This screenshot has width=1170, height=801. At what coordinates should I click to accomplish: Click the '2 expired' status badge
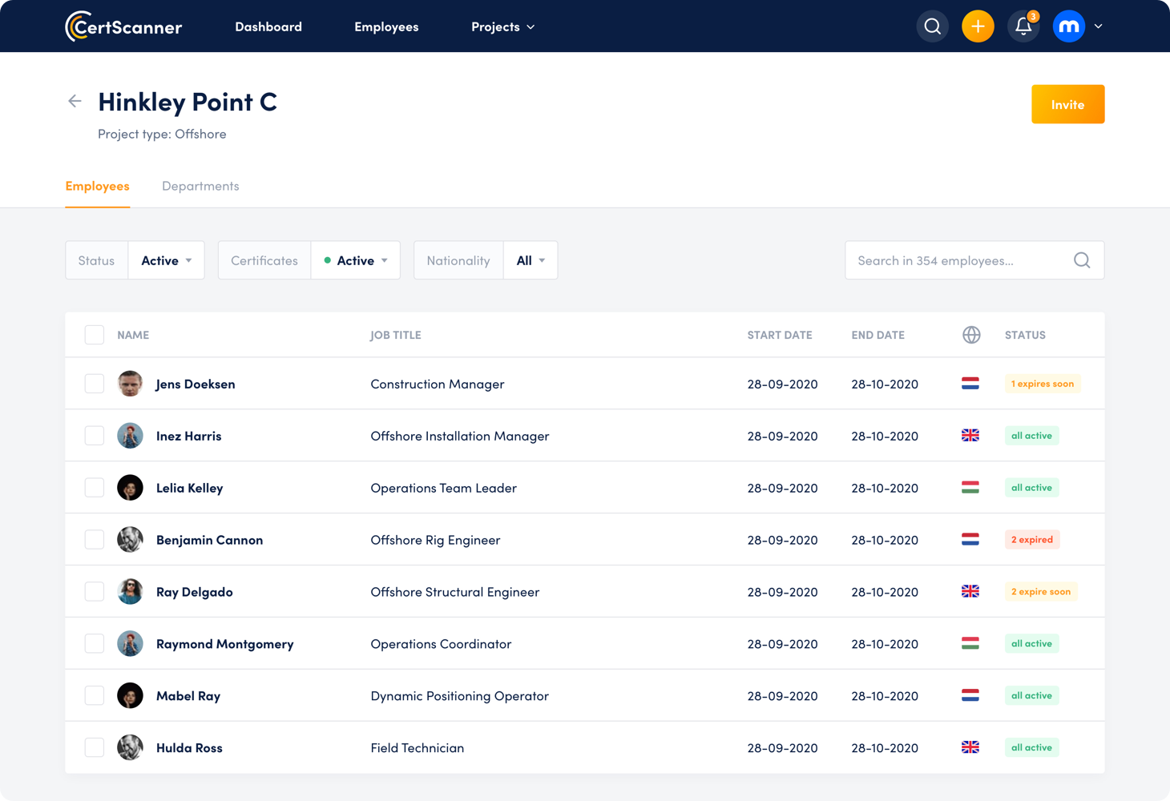(1032, 539)
